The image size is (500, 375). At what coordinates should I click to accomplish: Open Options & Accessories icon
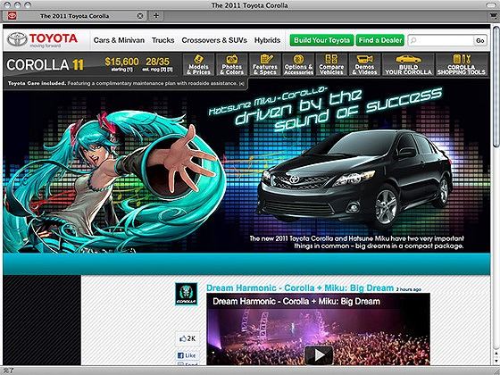click(298, 59)
